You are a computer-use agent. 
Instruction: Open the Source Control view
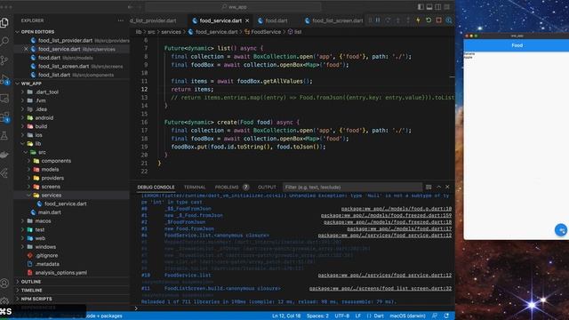tap(4, 60)
